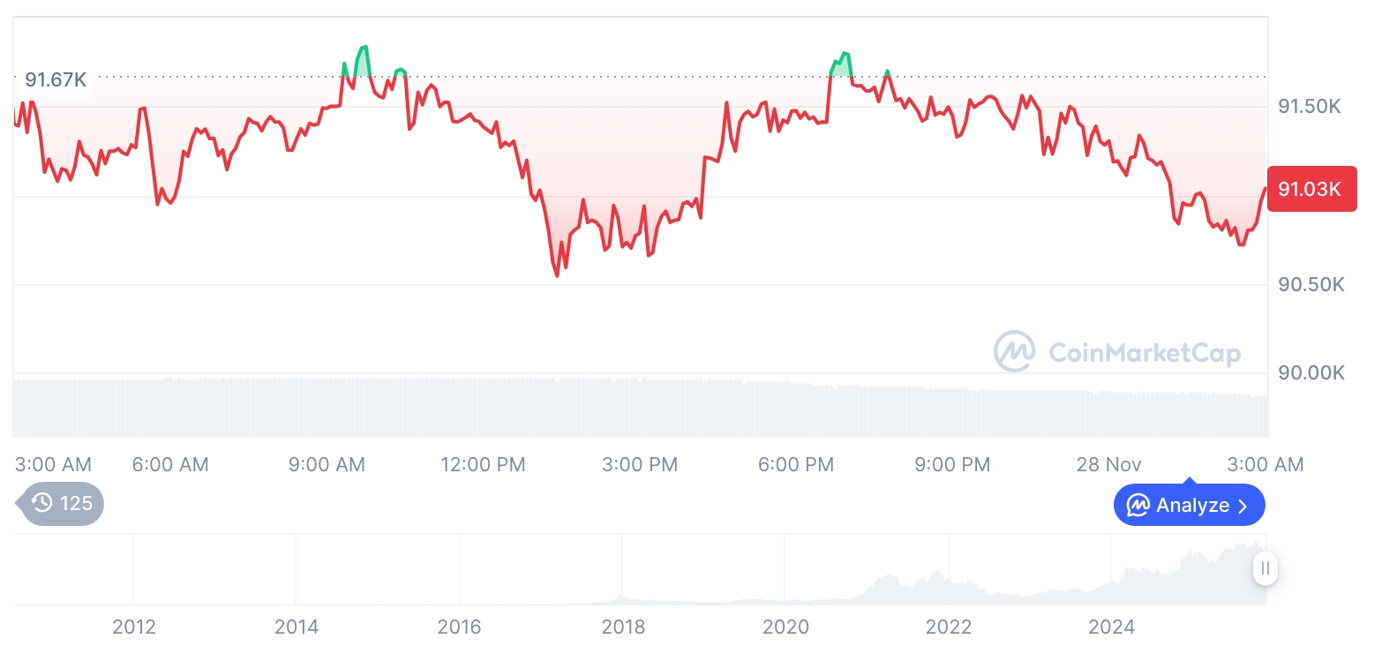Screen dimensions: 1382x646
Task: Click the clock history icon beside 125
Action: (42, 503)
